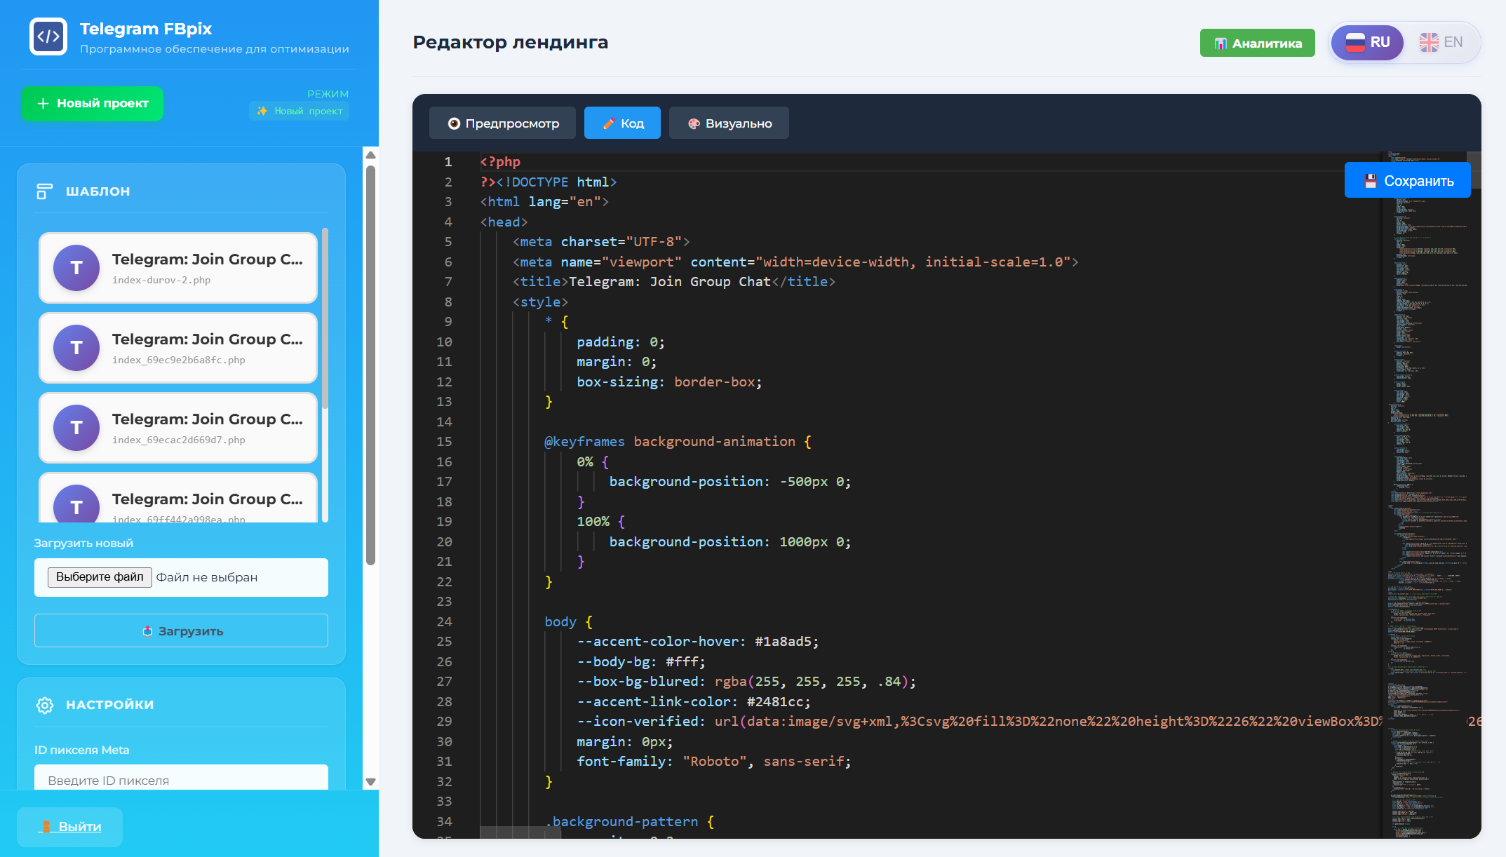The width and height of the screenshot is (1506, 857).
Task: Click the Загрузить новый label
Action: pyautogui.click(x=83, y=544)
